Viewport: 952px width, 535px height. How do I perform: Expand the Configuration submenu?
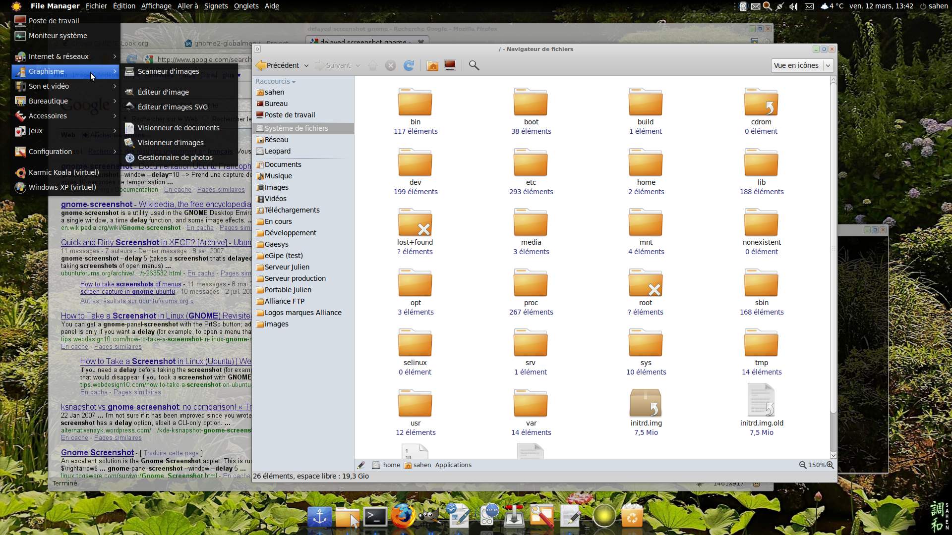66,152
